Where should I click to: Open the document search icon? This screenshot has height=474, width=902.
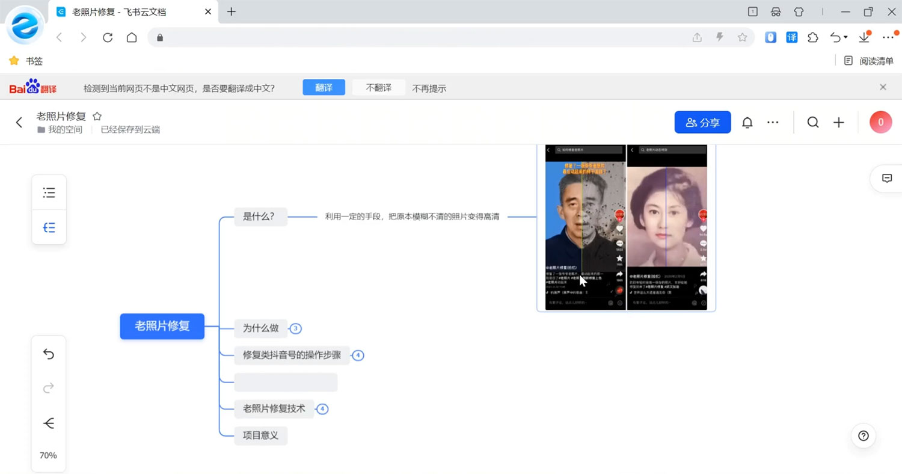point(813,122)
